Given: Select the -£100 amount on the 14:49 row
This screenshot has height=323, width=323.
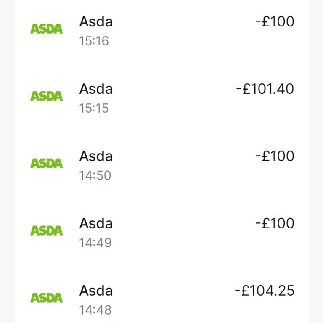Looking at the screenshot, I should 275,223.
